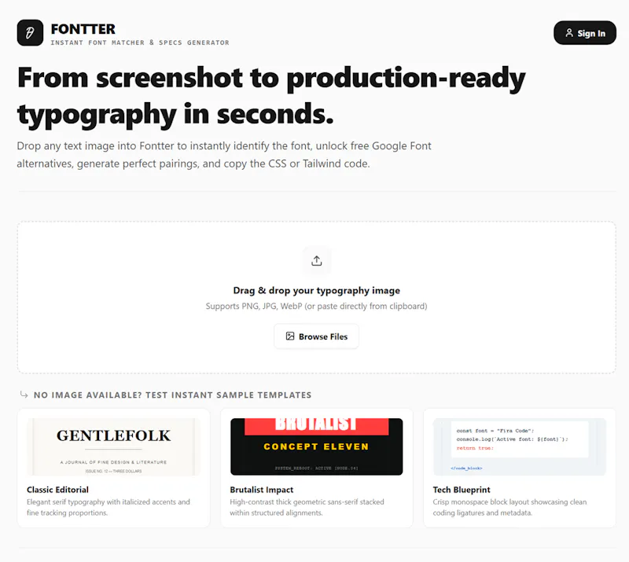Click the image icon inside Browse Files
Viewport: 629px width, 562px height.
point(290,336)
